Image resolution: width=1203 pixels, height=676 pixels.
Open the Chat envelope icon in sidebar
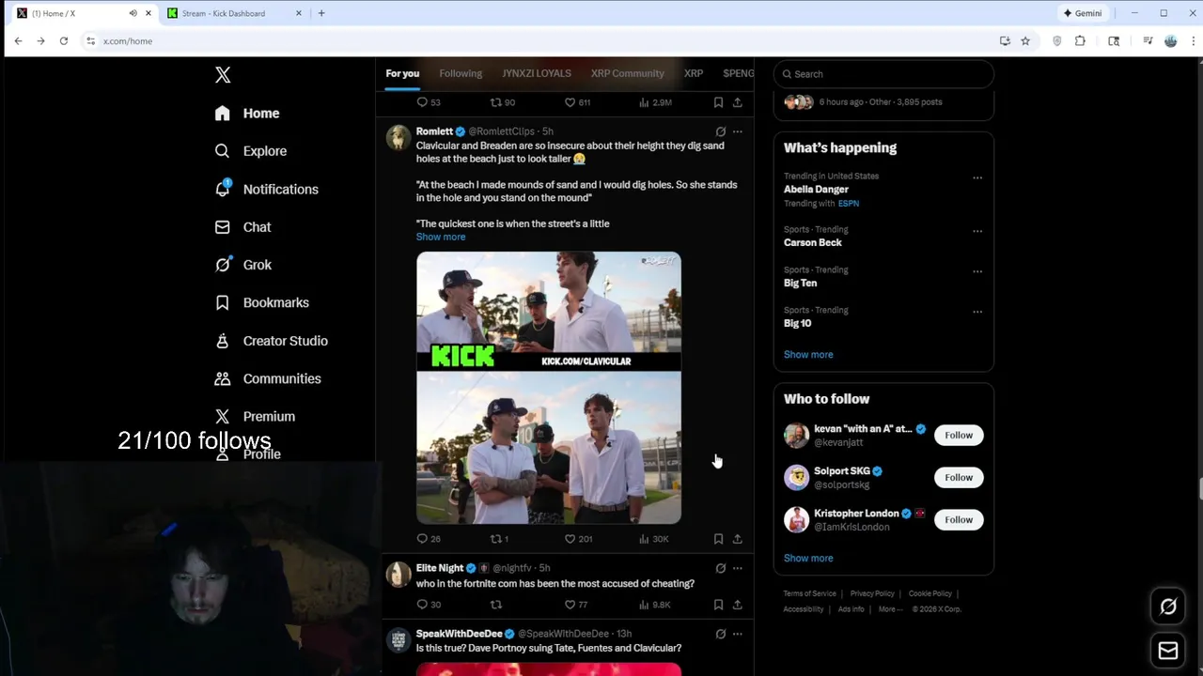click(x=222, y=227)
